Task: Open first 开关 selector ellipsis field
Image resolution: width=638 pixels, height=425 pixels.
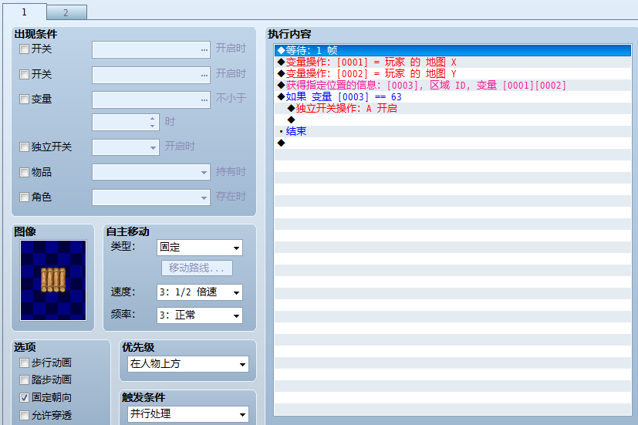Action: (x=151, y=49)
